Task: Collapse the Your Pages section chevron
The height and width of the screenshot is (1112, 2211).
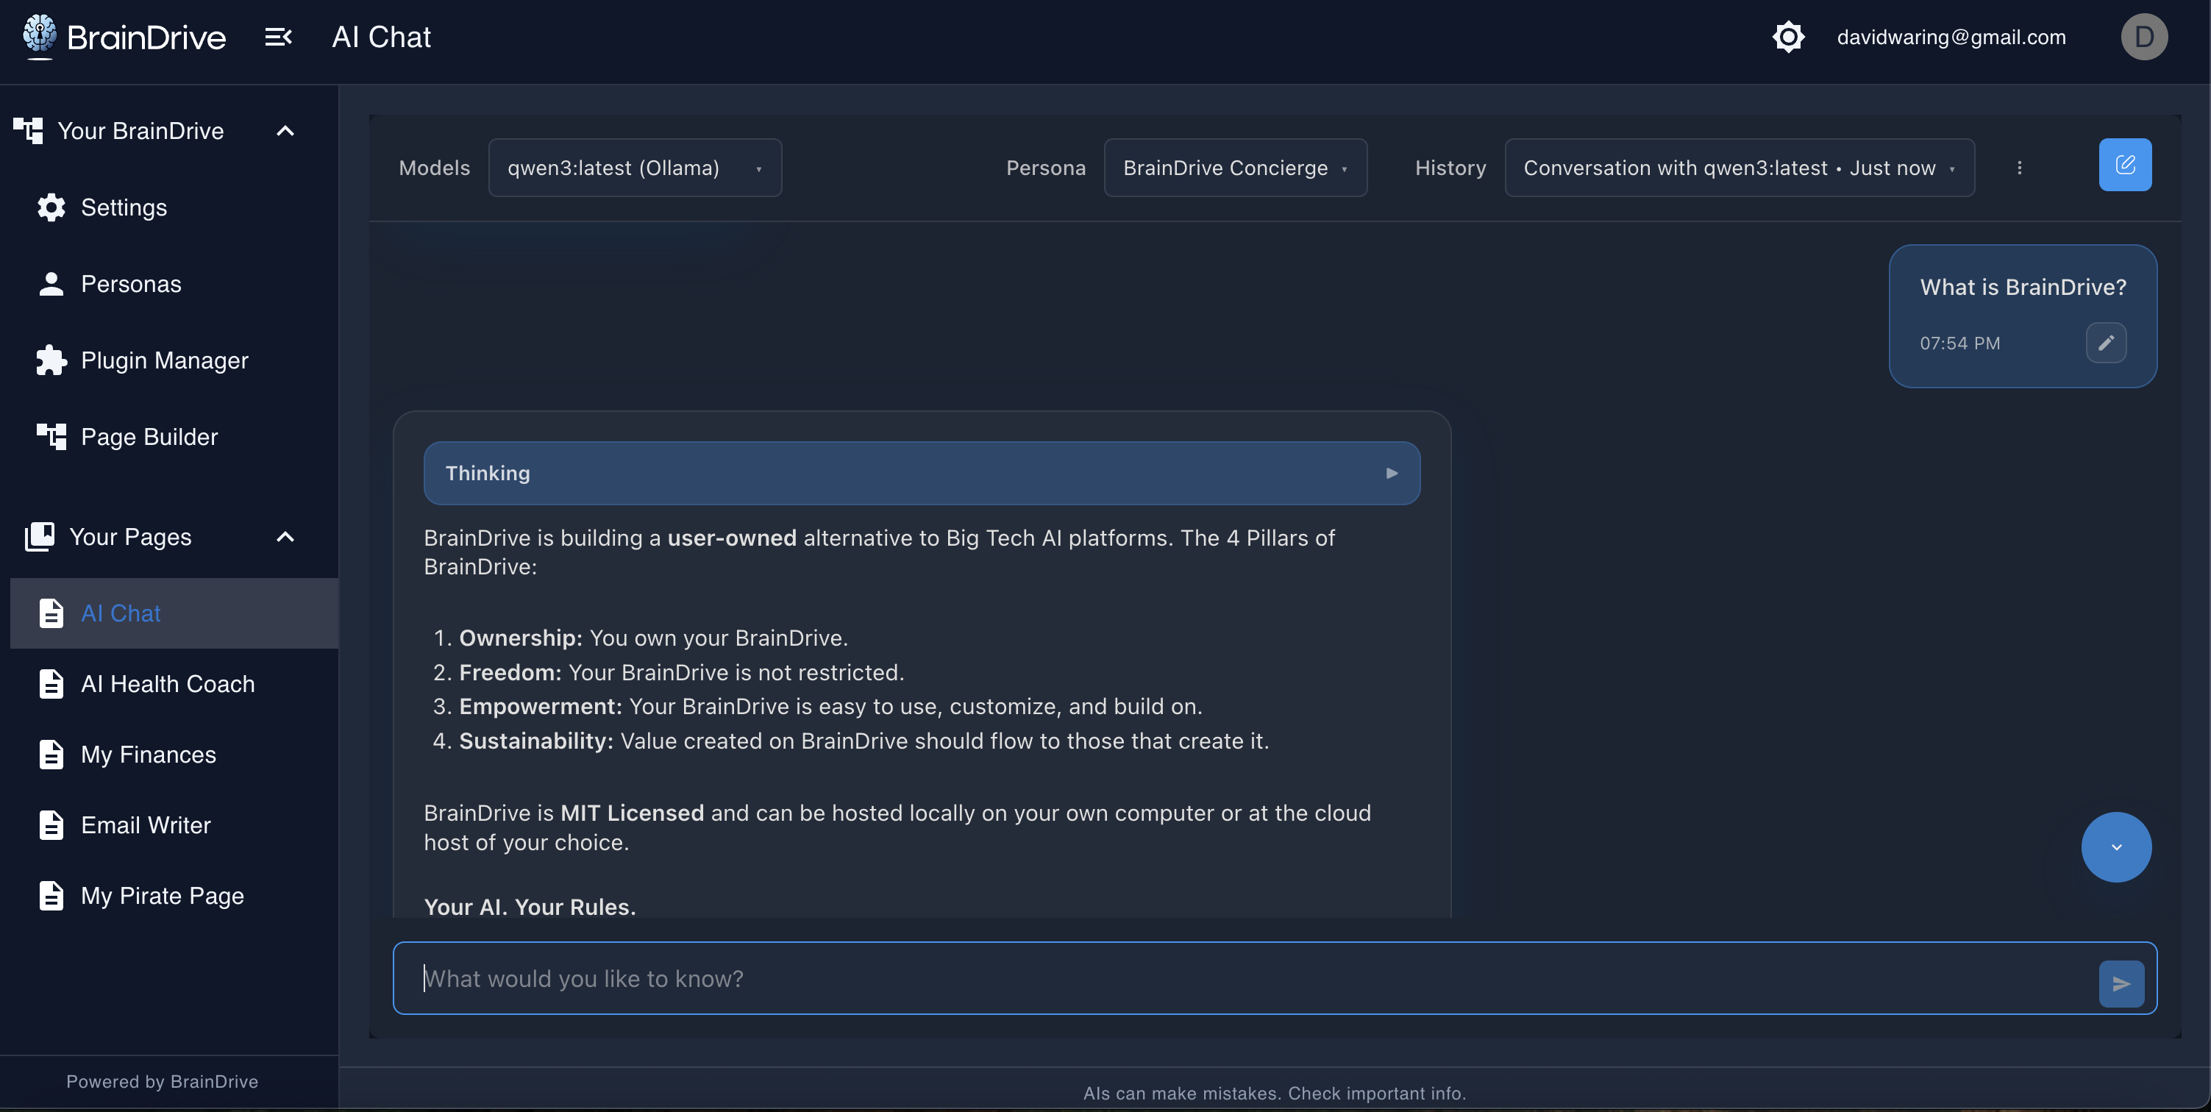Action: (x=285, y=537)
